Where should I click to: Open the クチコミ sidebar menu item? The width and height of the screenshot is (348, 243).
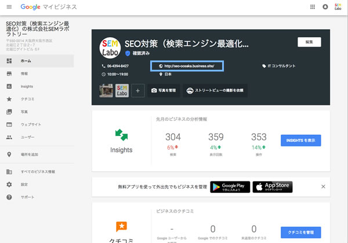(x=37, y=99)
